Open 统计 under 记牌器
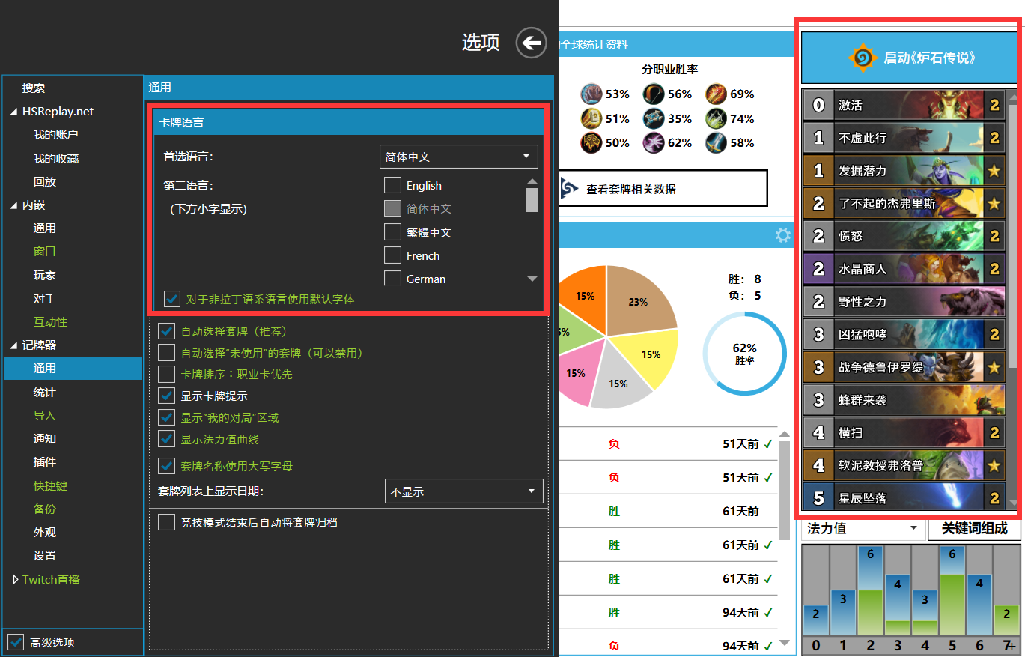1025x657 pixels. pyautogui.click(x=45, y=392)
